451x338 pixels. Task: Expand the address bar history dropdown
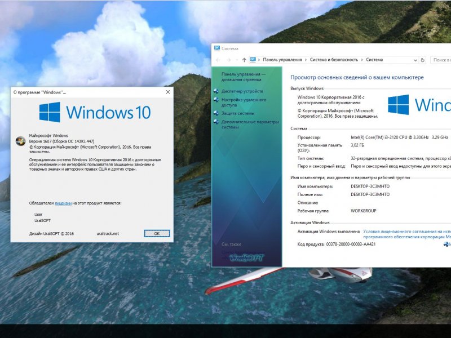415,60
